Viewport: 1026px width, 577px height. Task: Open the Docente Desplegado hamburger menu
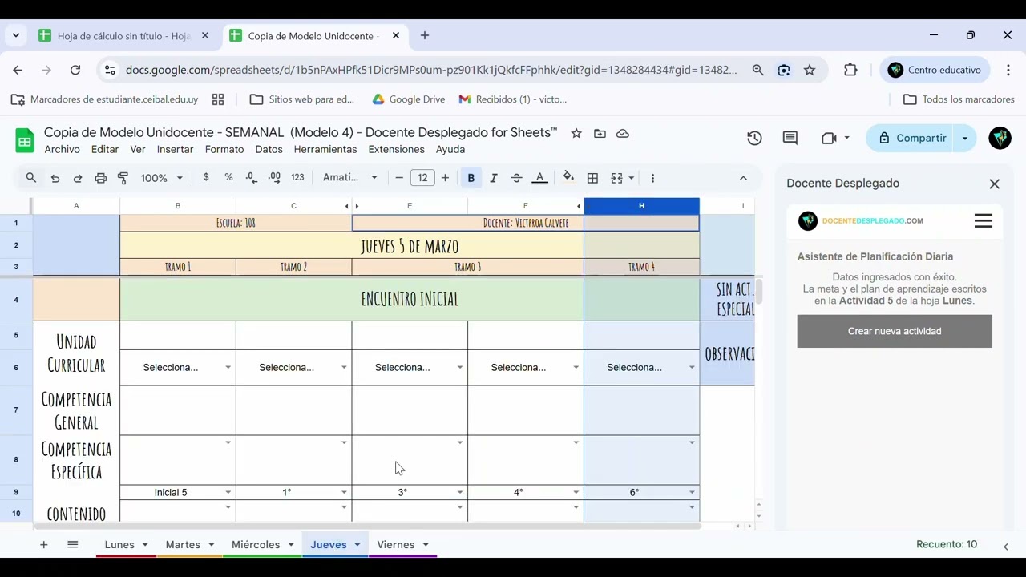(984, 221)
